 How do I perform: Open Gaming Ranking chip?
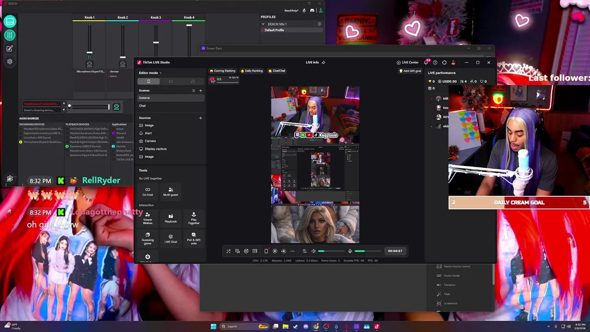[x=223, y=71]
